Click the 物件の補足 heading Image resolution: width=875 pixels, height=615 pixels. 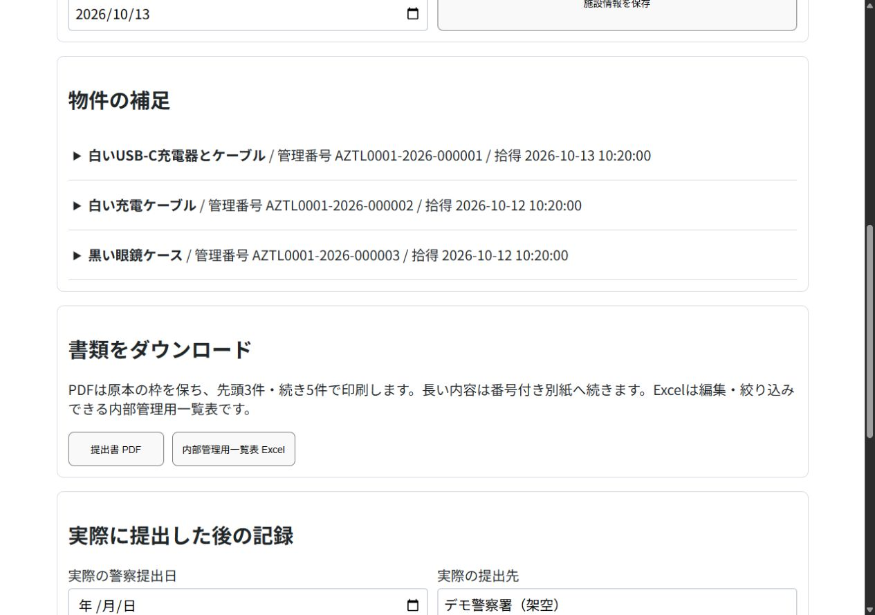[x=119, y=101]
